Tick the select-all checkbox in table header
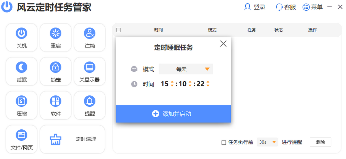This screenshot has width=346, height=159. (x=118, y=30)
